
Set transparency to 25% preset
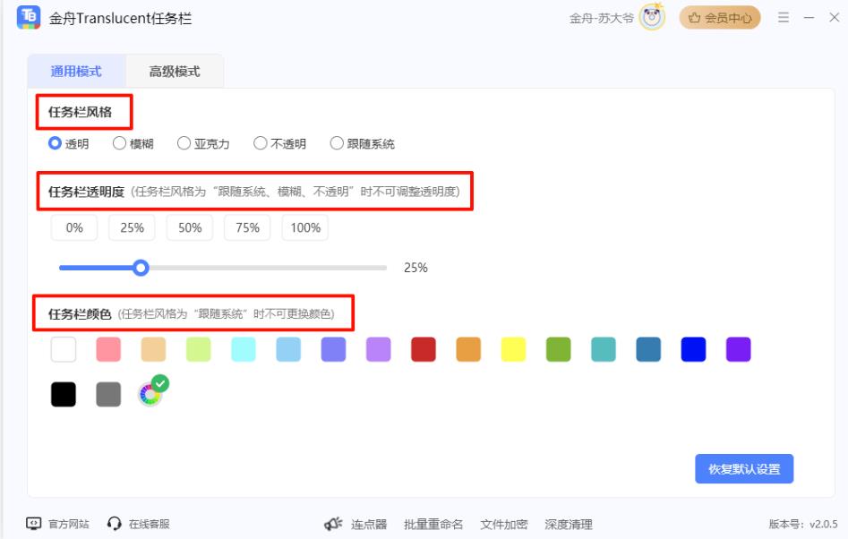[x=132, y=227]
